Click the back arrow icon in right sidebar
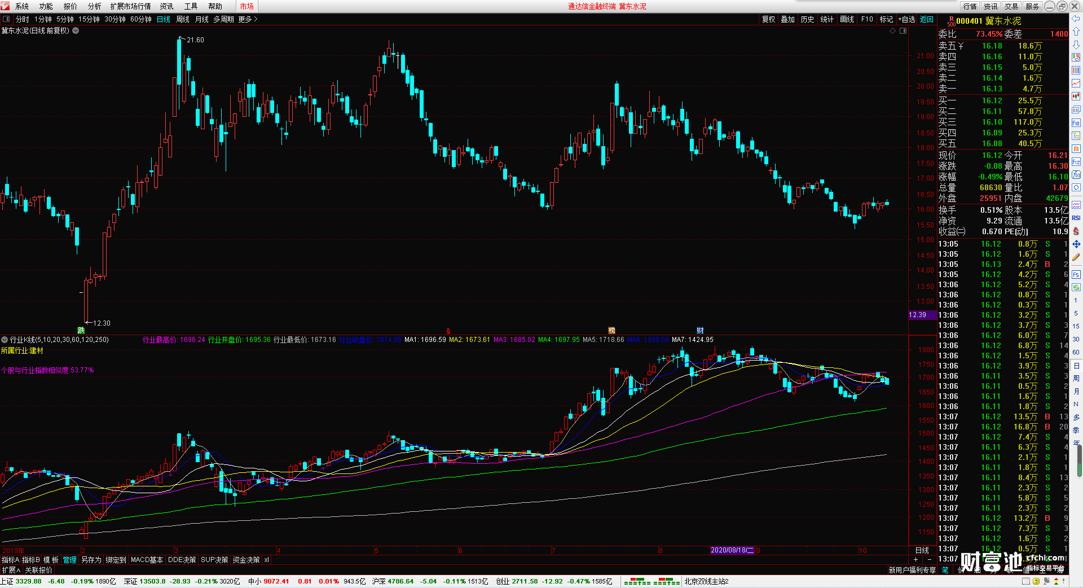This screenshot has height=588, width=1083. [x=1076, y=19]
